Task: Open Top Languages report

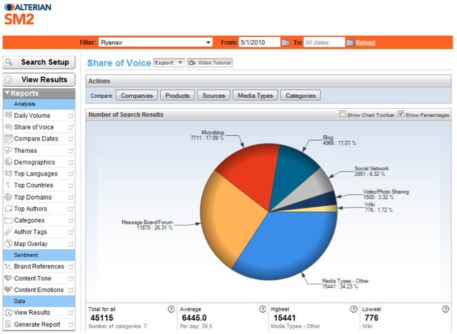Action: 36,174
